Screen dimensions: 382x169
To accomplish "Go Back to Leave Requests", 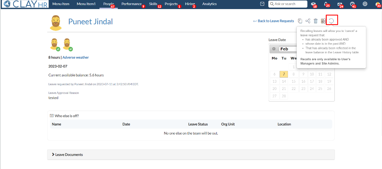I will tap(273, 21).
